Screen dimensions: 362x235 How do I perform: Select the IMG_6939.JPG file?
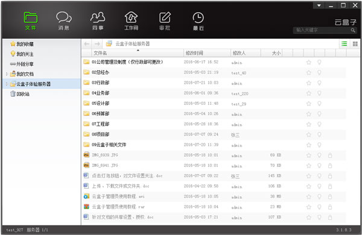(x=105, y=155)
